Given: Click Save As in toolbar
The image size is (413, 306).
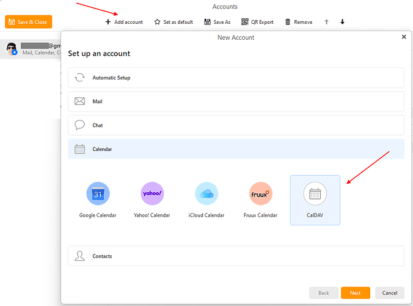Looking at the screenshot, I should (x=217, y=22).
